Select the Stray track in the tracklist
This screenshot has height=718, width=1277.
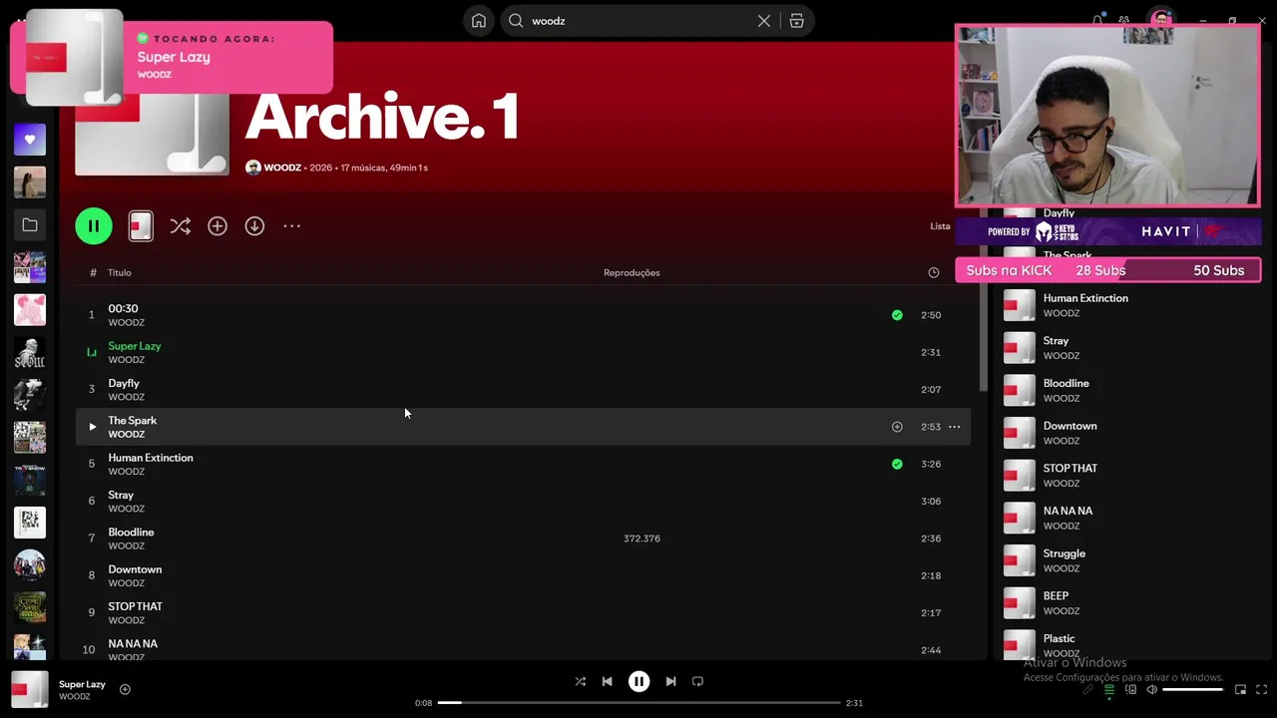[x=523, y=502]
